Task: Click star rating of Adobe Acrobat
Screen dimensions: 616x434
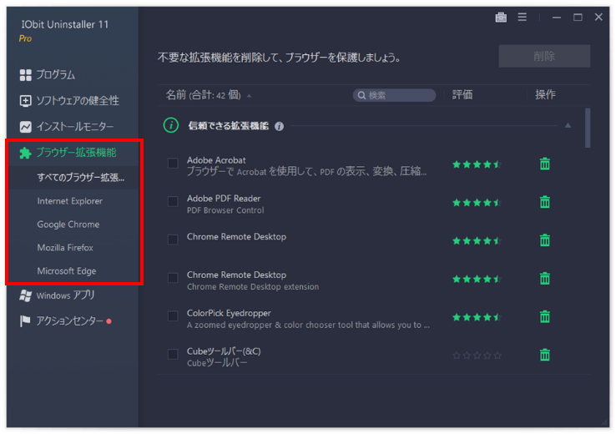Action: click(x=477, y=164)
